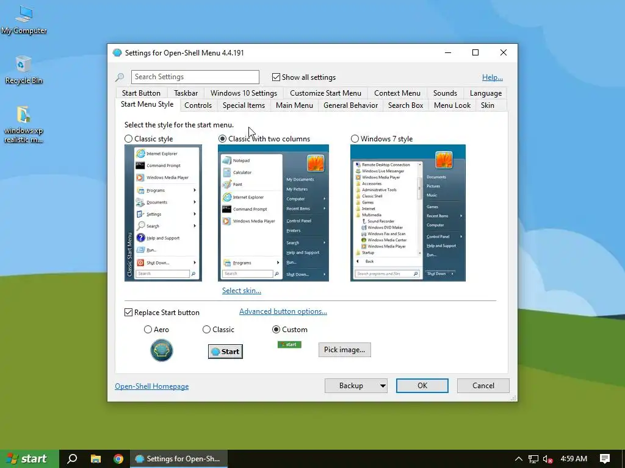Viewport: 625px width, 468px height.
Task: Select the Start Menu Style tab
Action: coord(147,104)
